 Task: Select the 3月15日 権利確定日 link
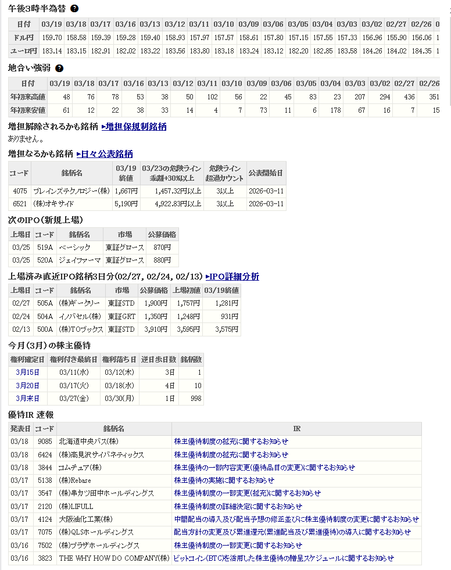(x=27, y=372)
